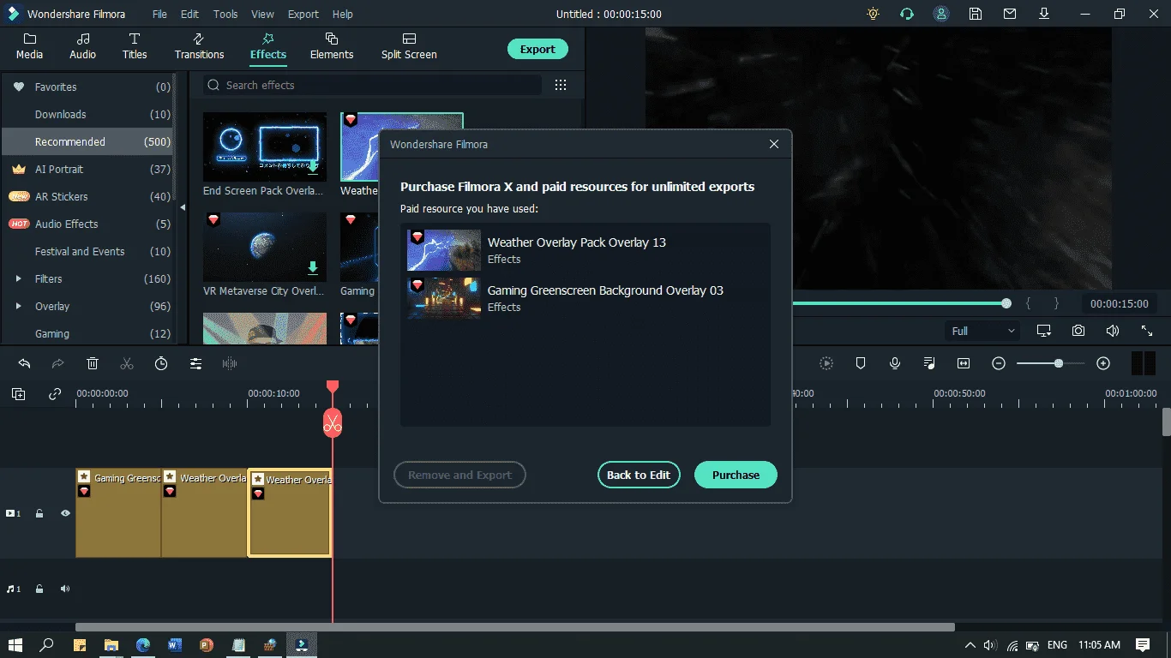Switch to the Titles tab
This screenshot has width=1171, height=658.
(x=135, y=46)
